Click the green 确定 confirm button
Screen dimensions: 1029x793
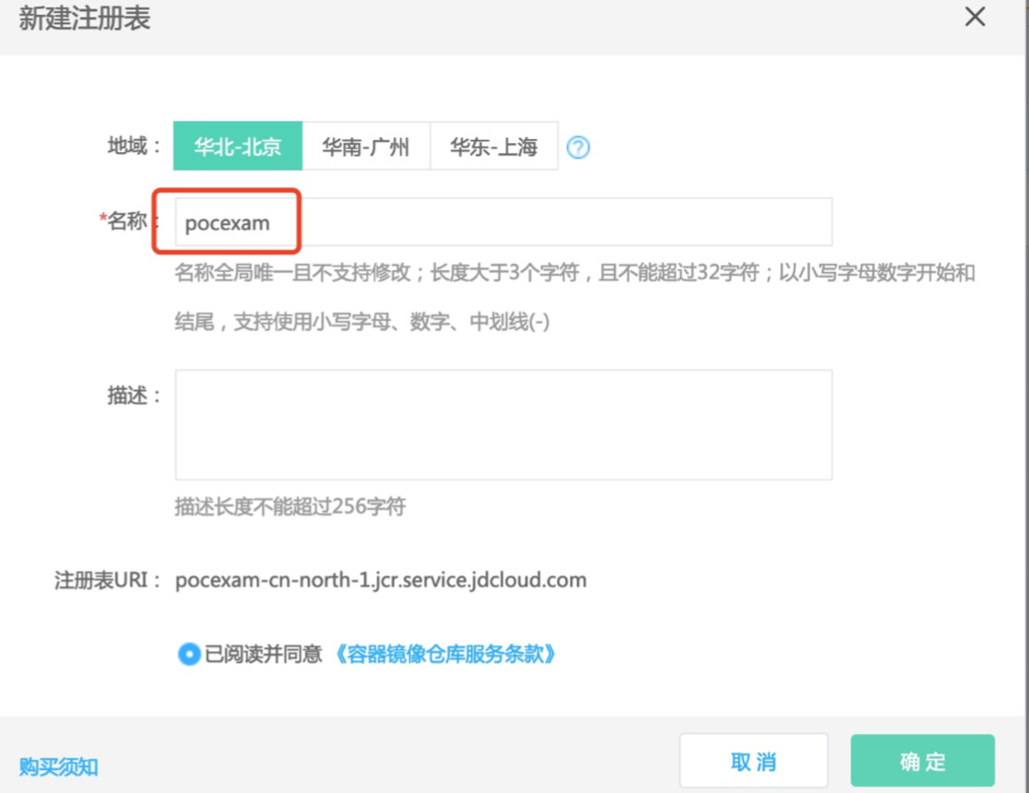coord(923,761)
